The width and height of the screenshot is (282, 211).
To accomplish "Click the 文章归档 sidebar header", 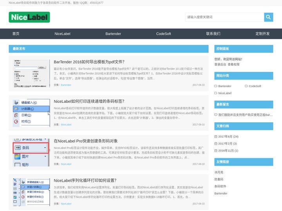I will [244, 126].
